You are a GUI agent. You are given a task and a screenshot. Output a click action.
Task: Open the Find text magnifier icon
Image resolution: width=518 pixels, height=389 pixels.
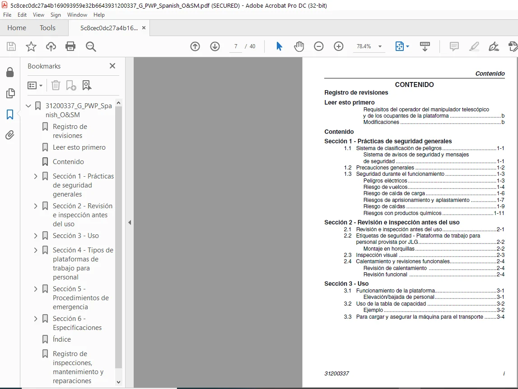click(x=91, y=46)
